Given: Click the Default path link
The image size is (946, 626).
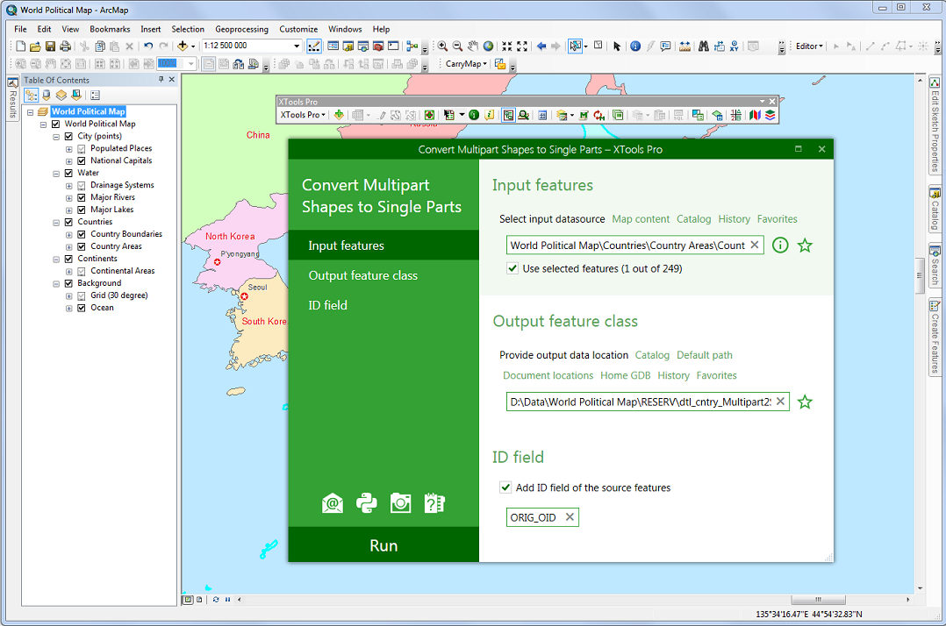Looking at the screenshot, I should 704,355.
